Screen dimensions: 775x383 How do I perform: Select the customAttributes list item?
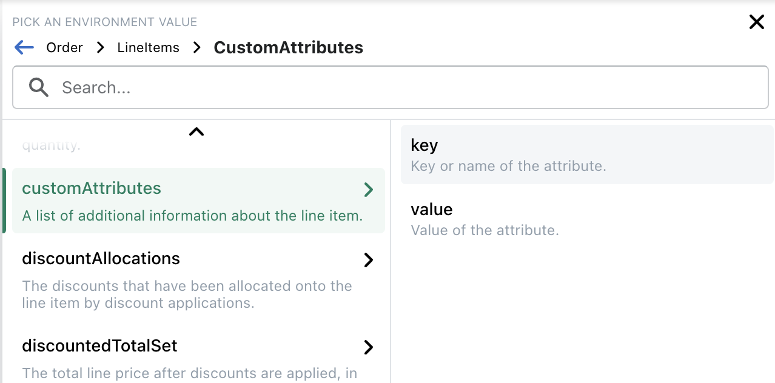coord(92,188)
